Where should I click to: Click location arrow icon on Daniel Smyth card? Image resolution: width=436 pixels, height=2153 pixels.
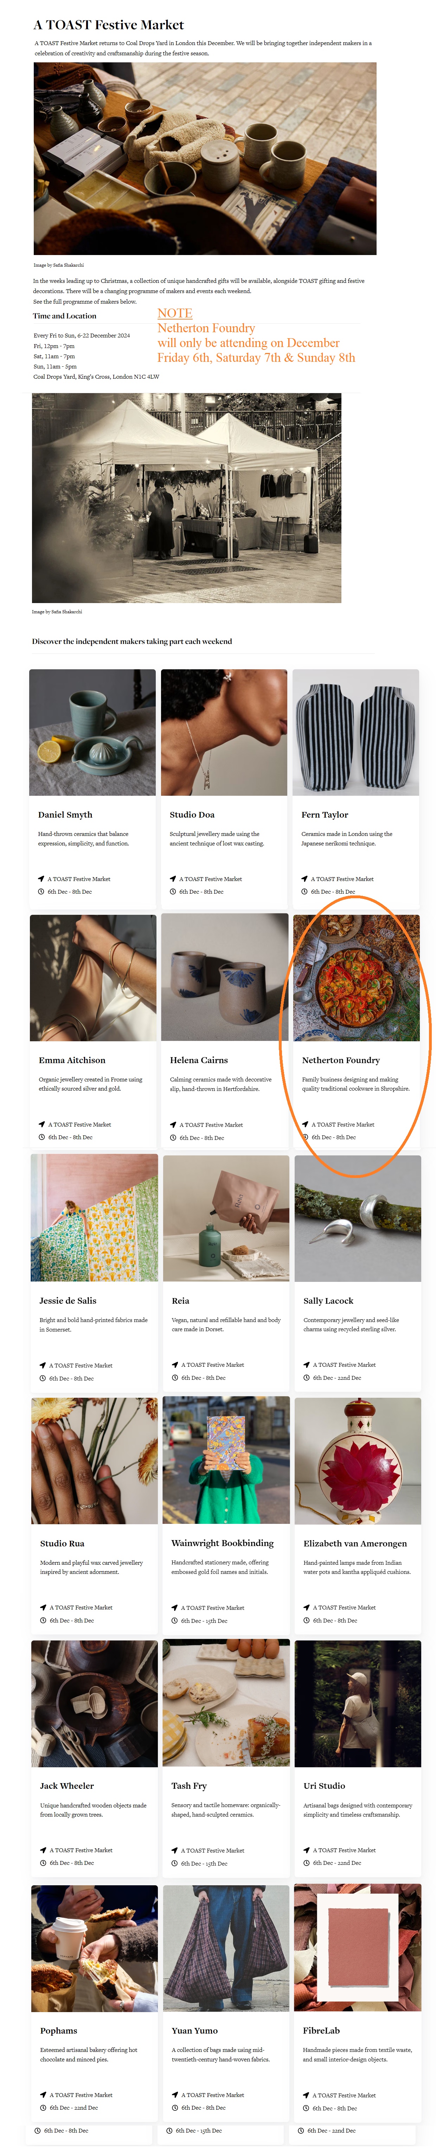[41, 879]
